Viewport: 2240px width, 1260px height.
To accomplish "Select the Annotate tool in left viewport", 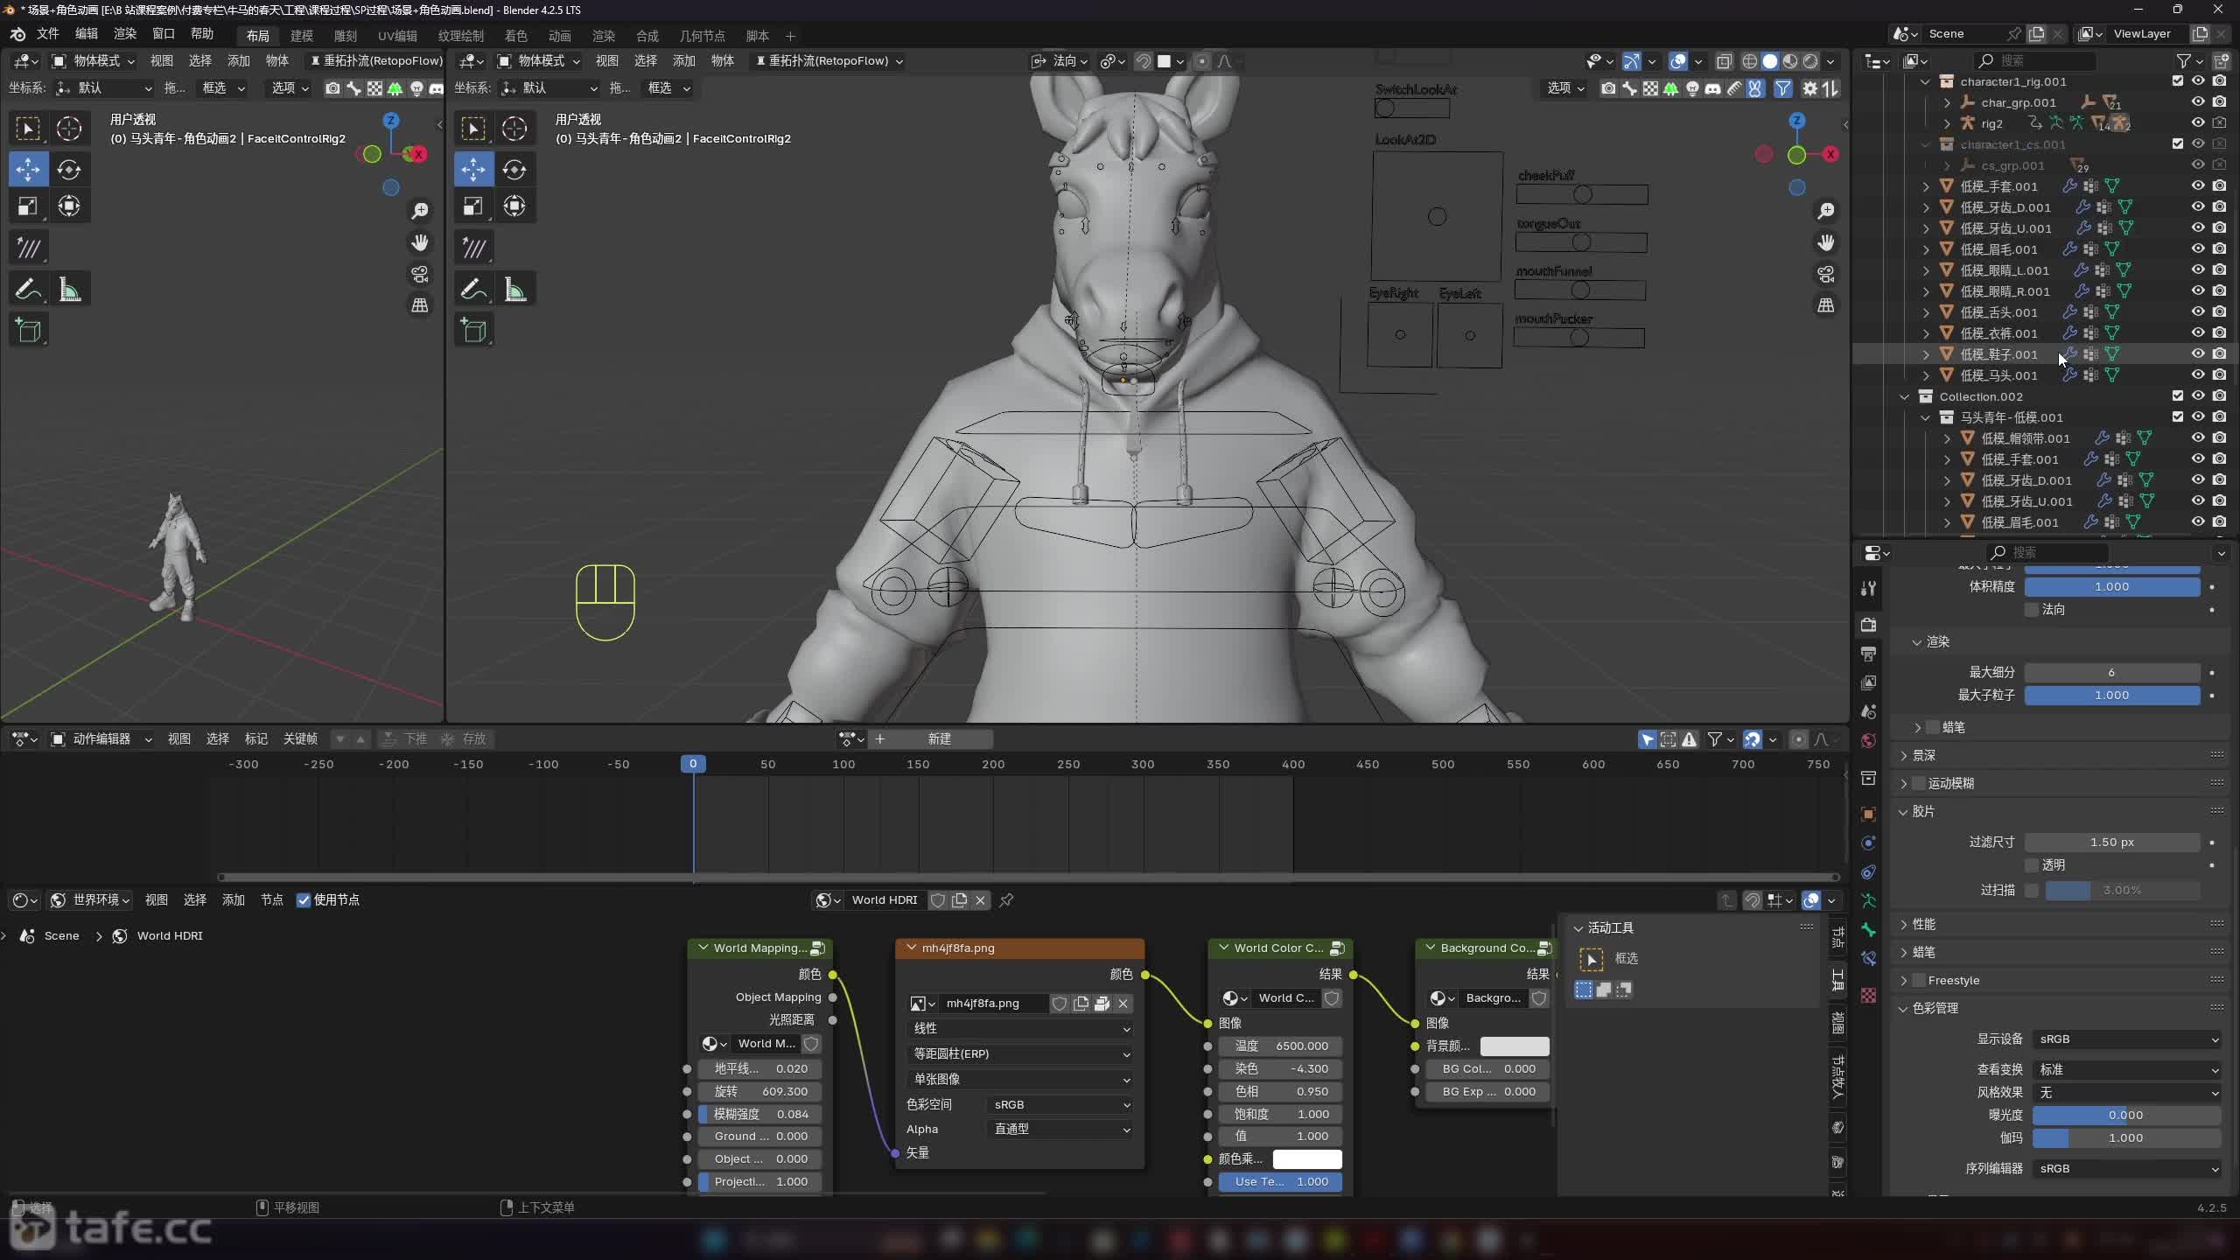I will [x=28, y=290].
